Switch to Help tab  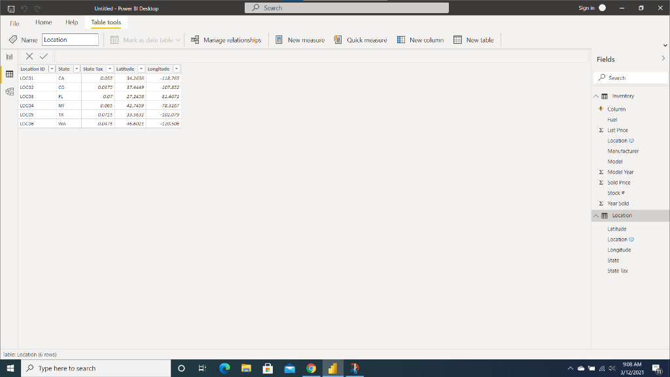[72, 22]
